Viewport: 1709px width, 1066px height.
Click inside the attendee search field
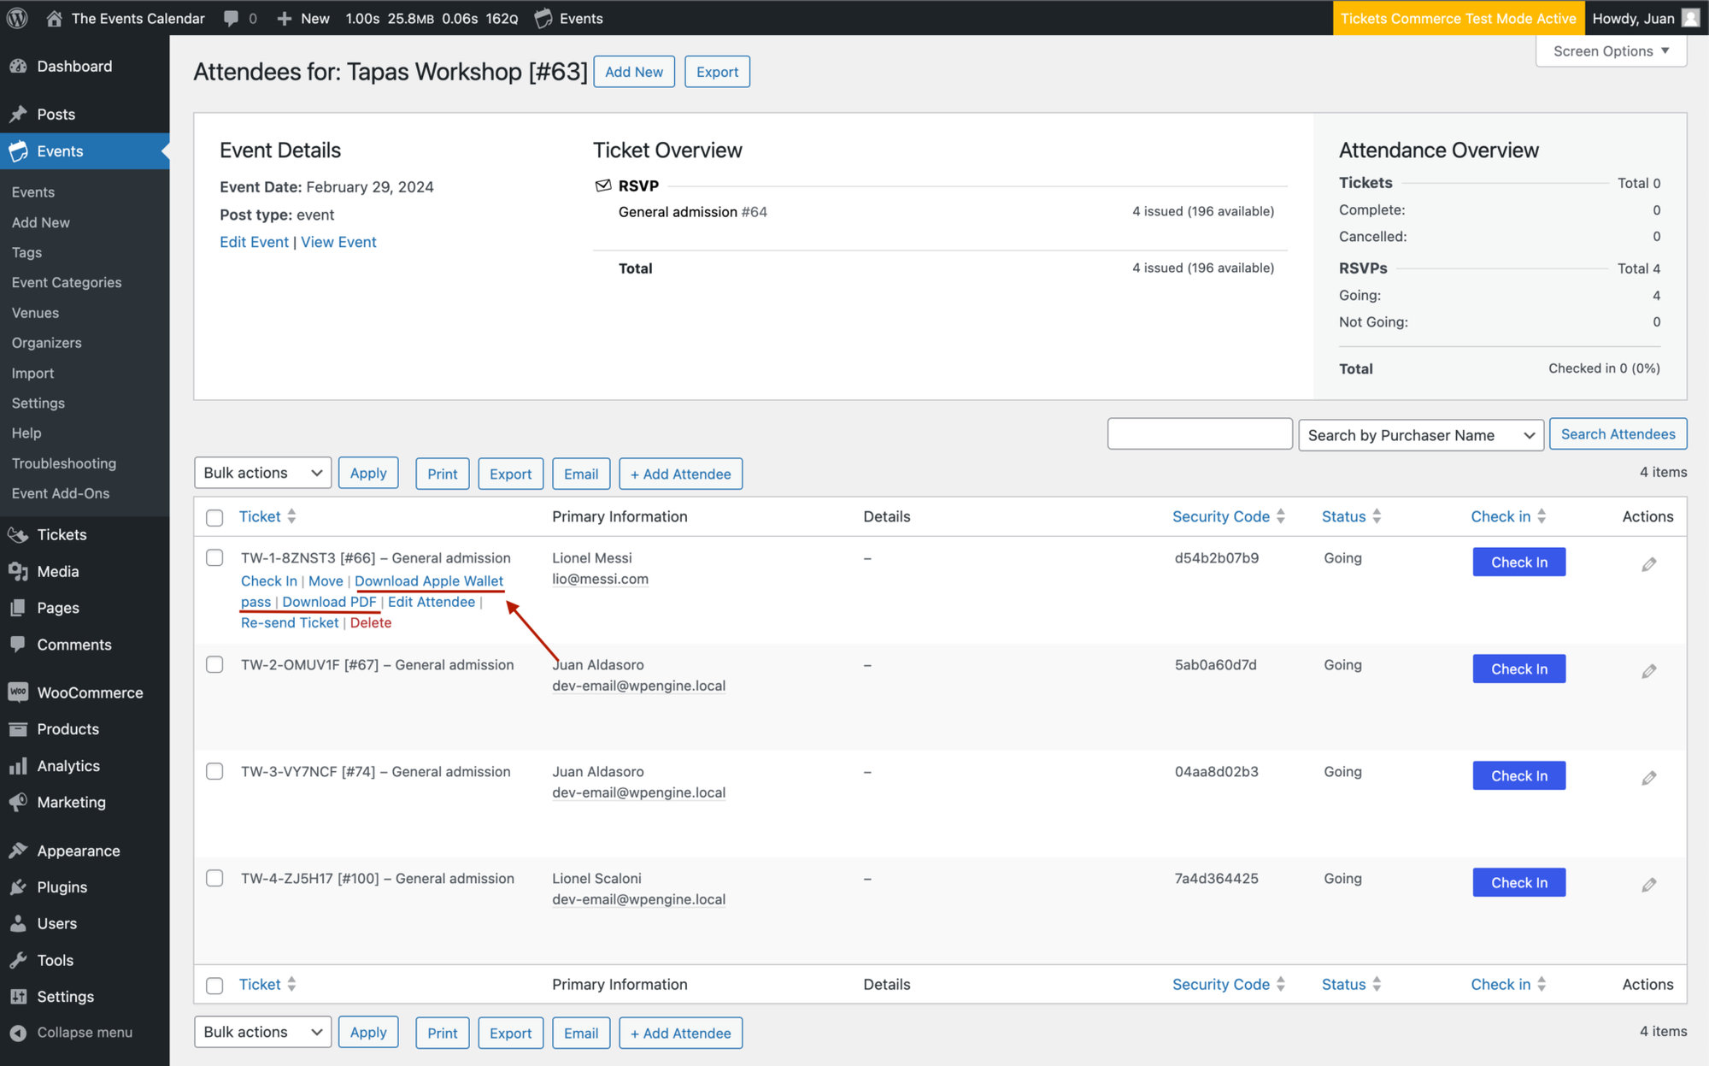point(1200,433)
